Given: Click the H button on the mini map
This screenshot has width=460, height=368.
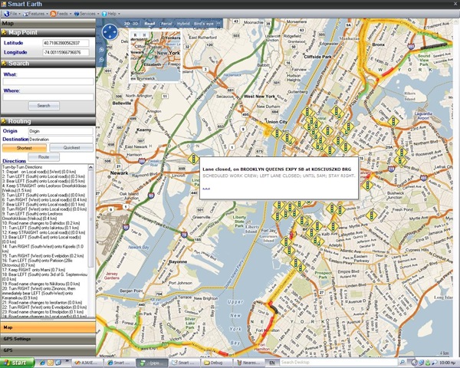Looking at the screenshot, I should [x=144, y=34].
